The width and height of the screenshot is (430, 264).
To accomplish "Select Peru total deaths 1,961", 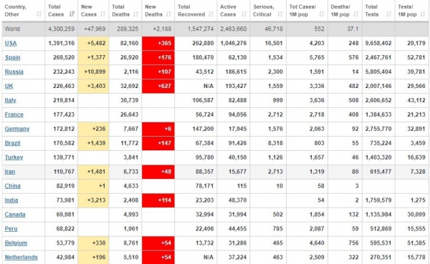I will pyautogui.click(x=131, y=229).
